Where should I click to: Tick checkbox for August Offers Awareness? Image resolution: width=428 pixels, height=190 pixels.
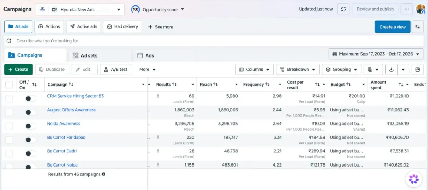[x=9, y=112]
